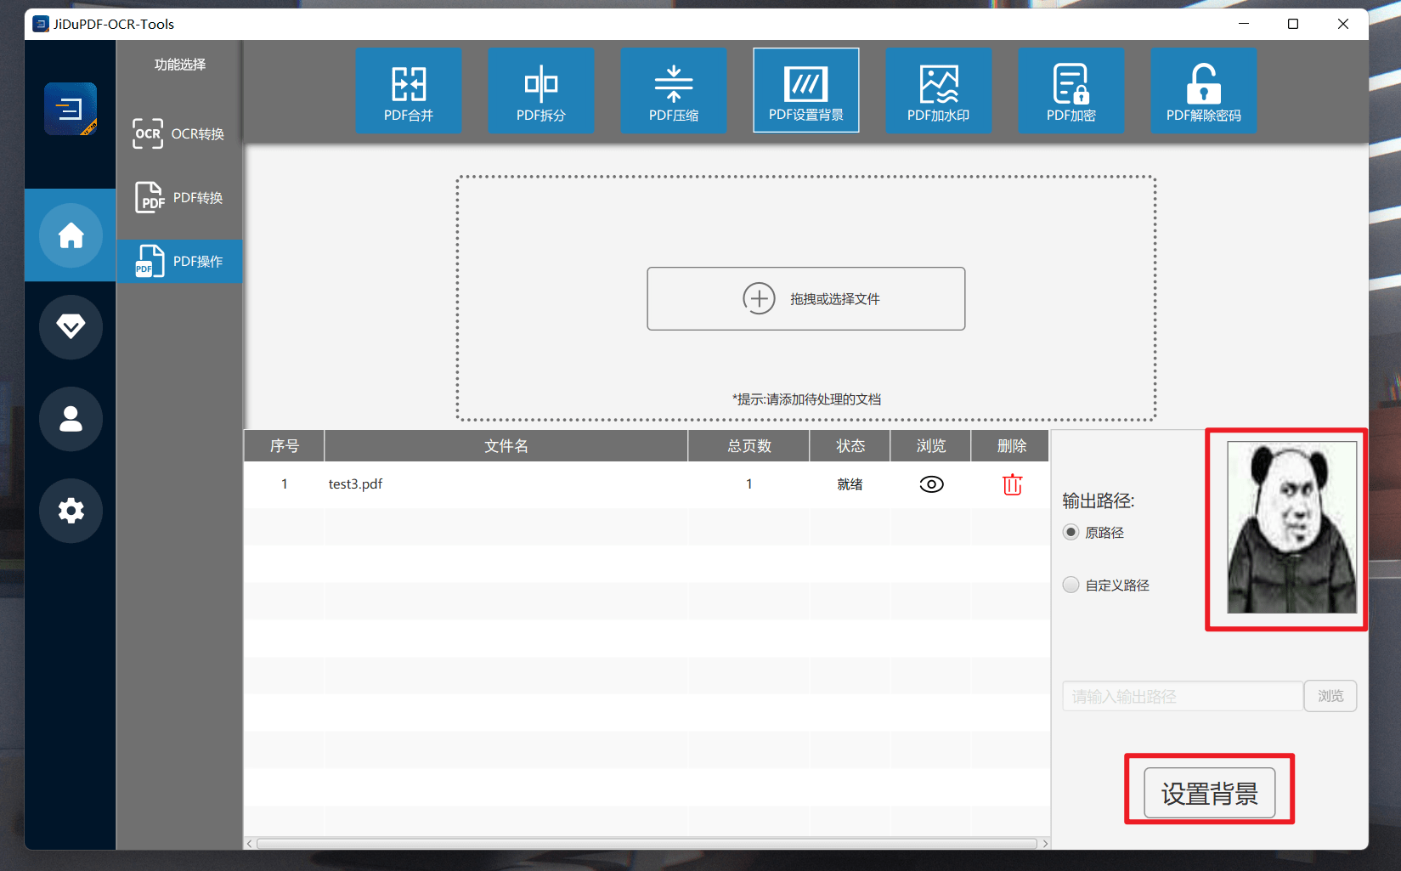The height and width of the screenshot is (871, 1401).
Task: Open the PDF合并 merge tool
Action: pyautogui.click(x=409, y=90)
